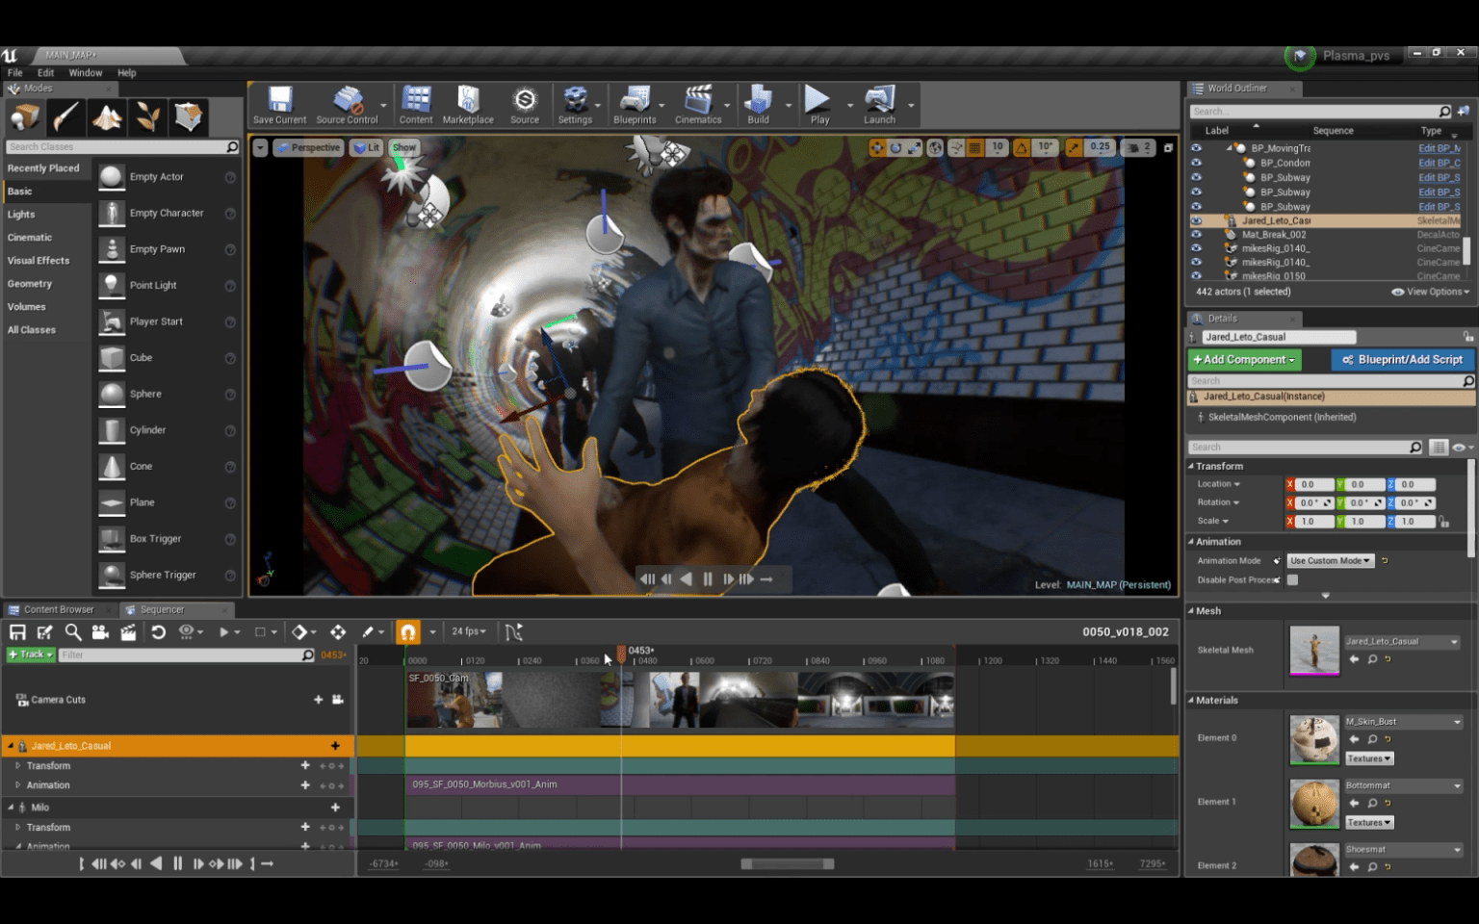Disable snapping via the orange magnet in Sequencer
Screen dimensions: 1479x924
coord(408,632)
